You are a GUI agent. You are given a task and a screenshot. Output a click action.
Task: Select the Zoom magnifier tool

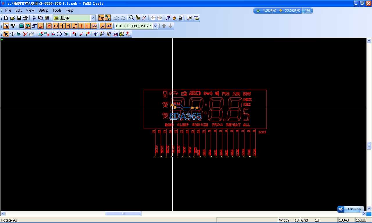coord(131,18)
